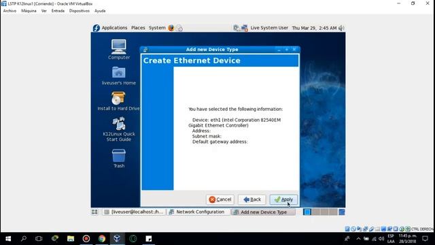Image resolution: width=435 pixels, height=245 pixels.
Task: Open the VirtualBox Ayuda menu
Action: tap(100, 11)
